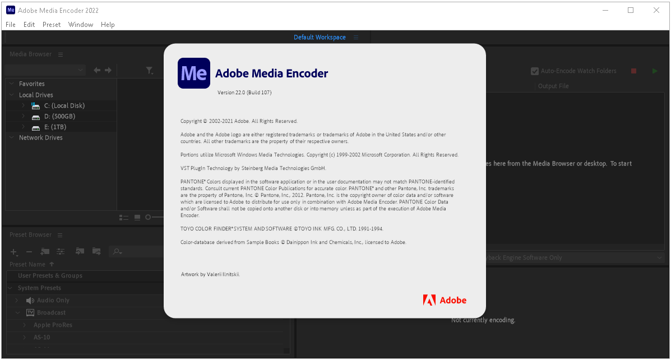Collapse the Network Drives section
This screenshot has height=360, width=671.
click(x=12, y=137)
